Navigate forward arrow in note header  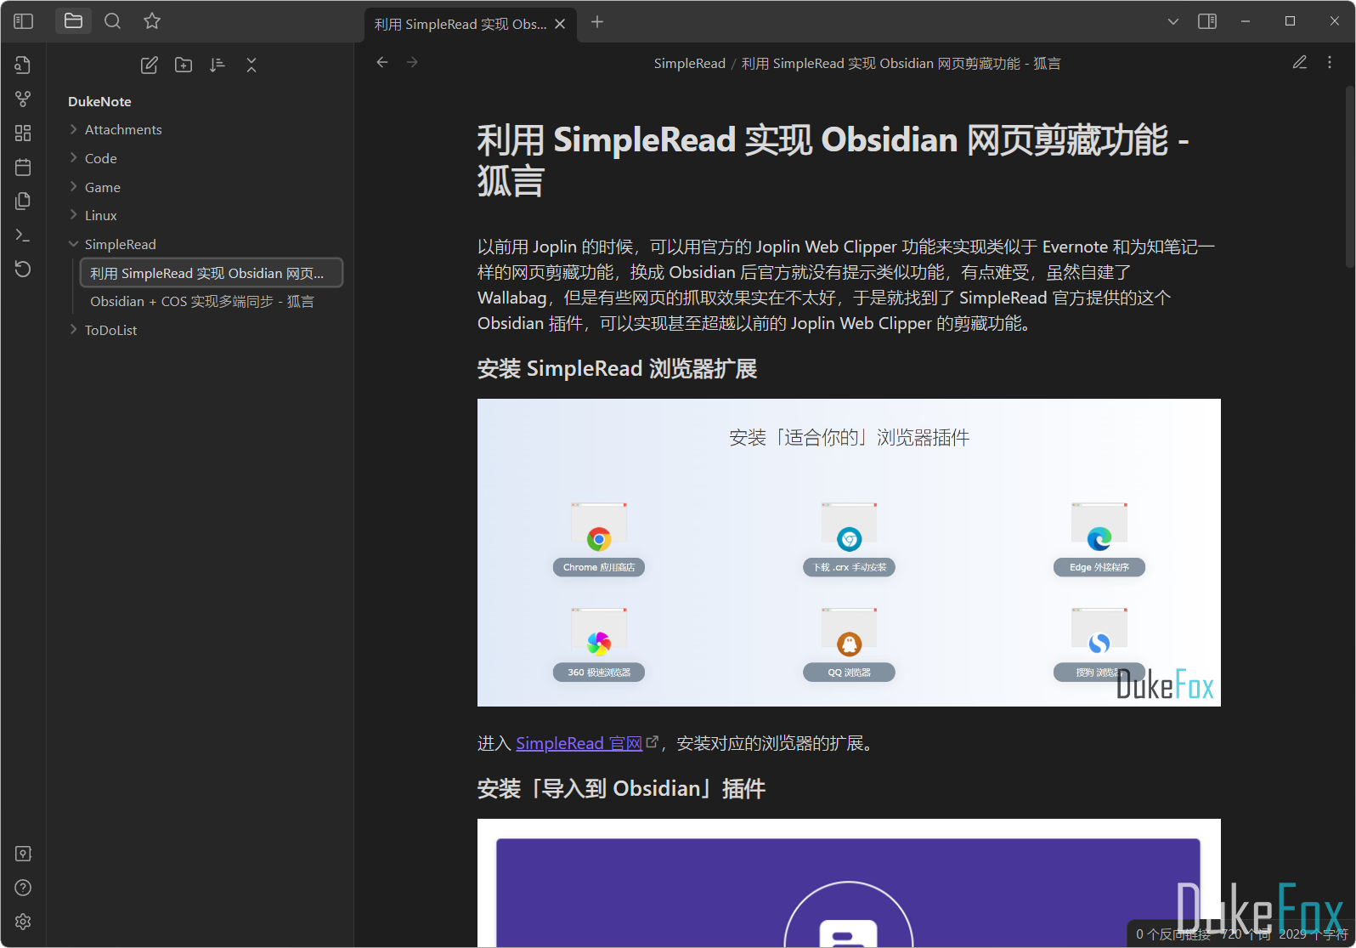(412, 62)
